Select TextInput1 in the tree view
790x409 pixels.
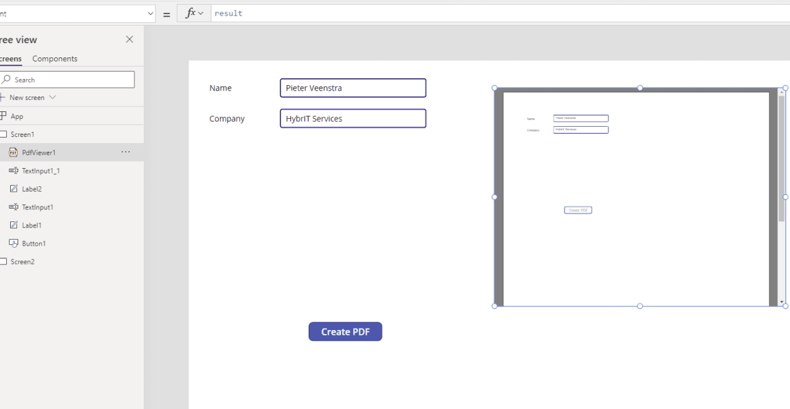pos(72,207)
